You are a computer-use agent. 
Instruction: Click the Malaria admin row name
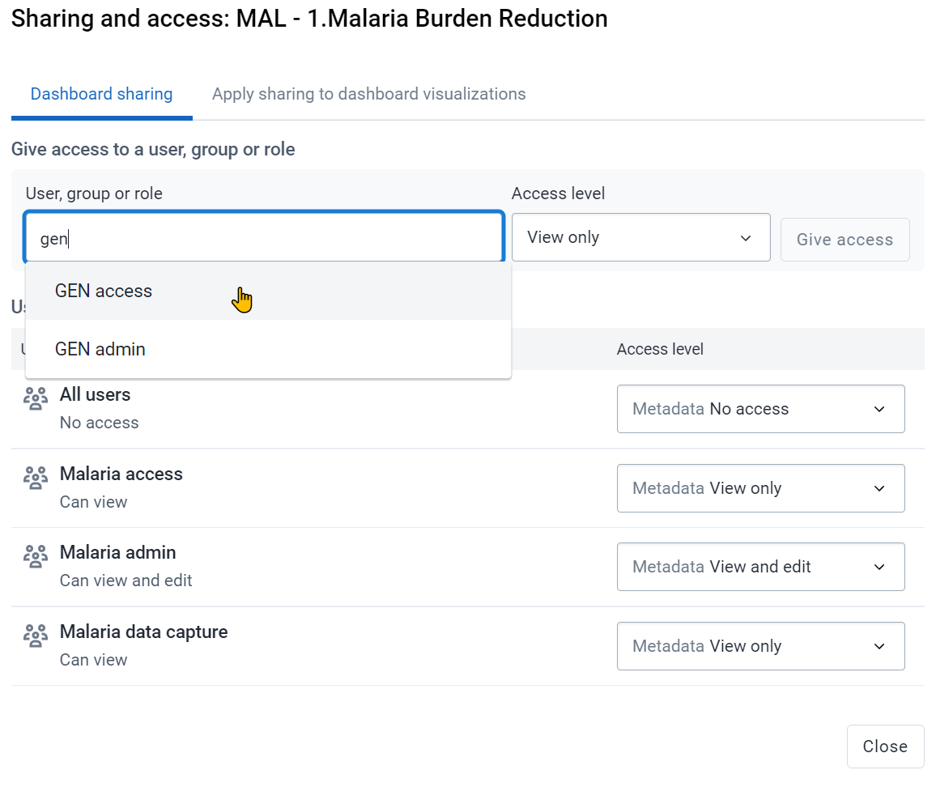tap(117, 553)
